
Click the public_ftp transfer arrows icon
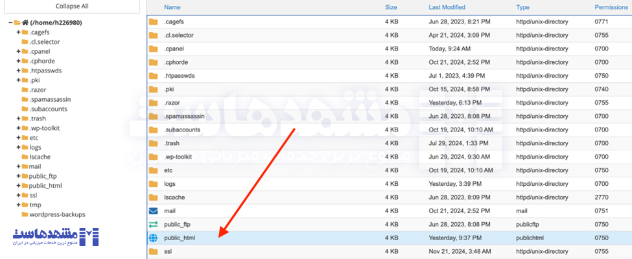(154, 224)
